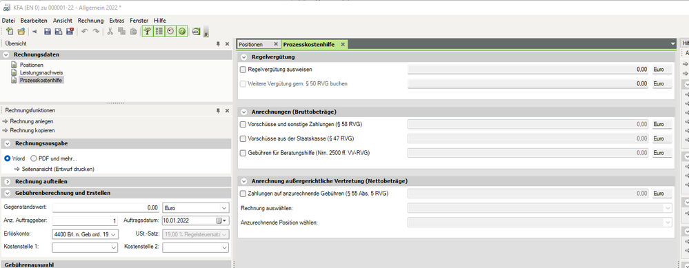Close the Prozesskostenhilfe tab

click(x=343, y=44)
